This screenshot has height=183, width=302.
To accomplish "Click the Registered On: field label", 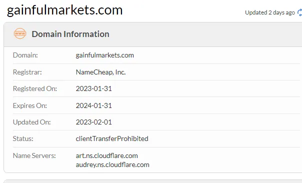I will point(35,88).
